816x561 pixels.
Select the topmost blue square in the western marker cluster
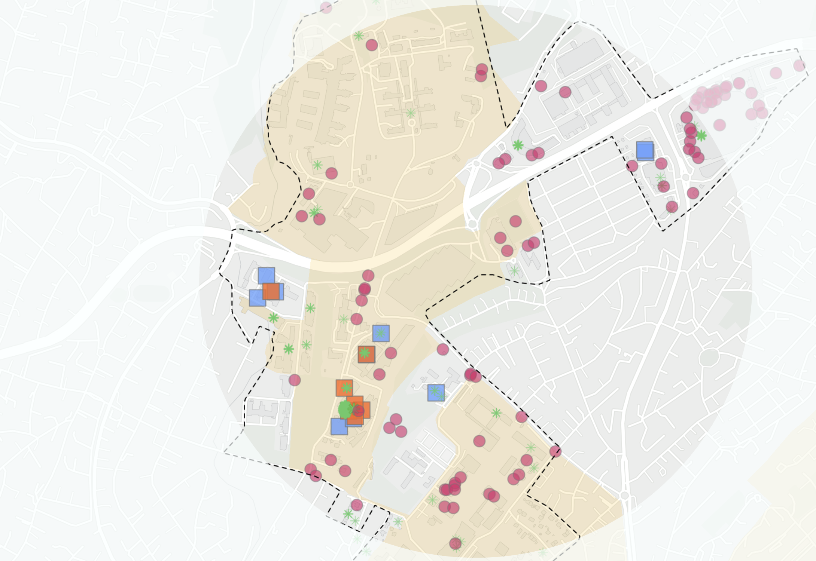click(267, 276)
